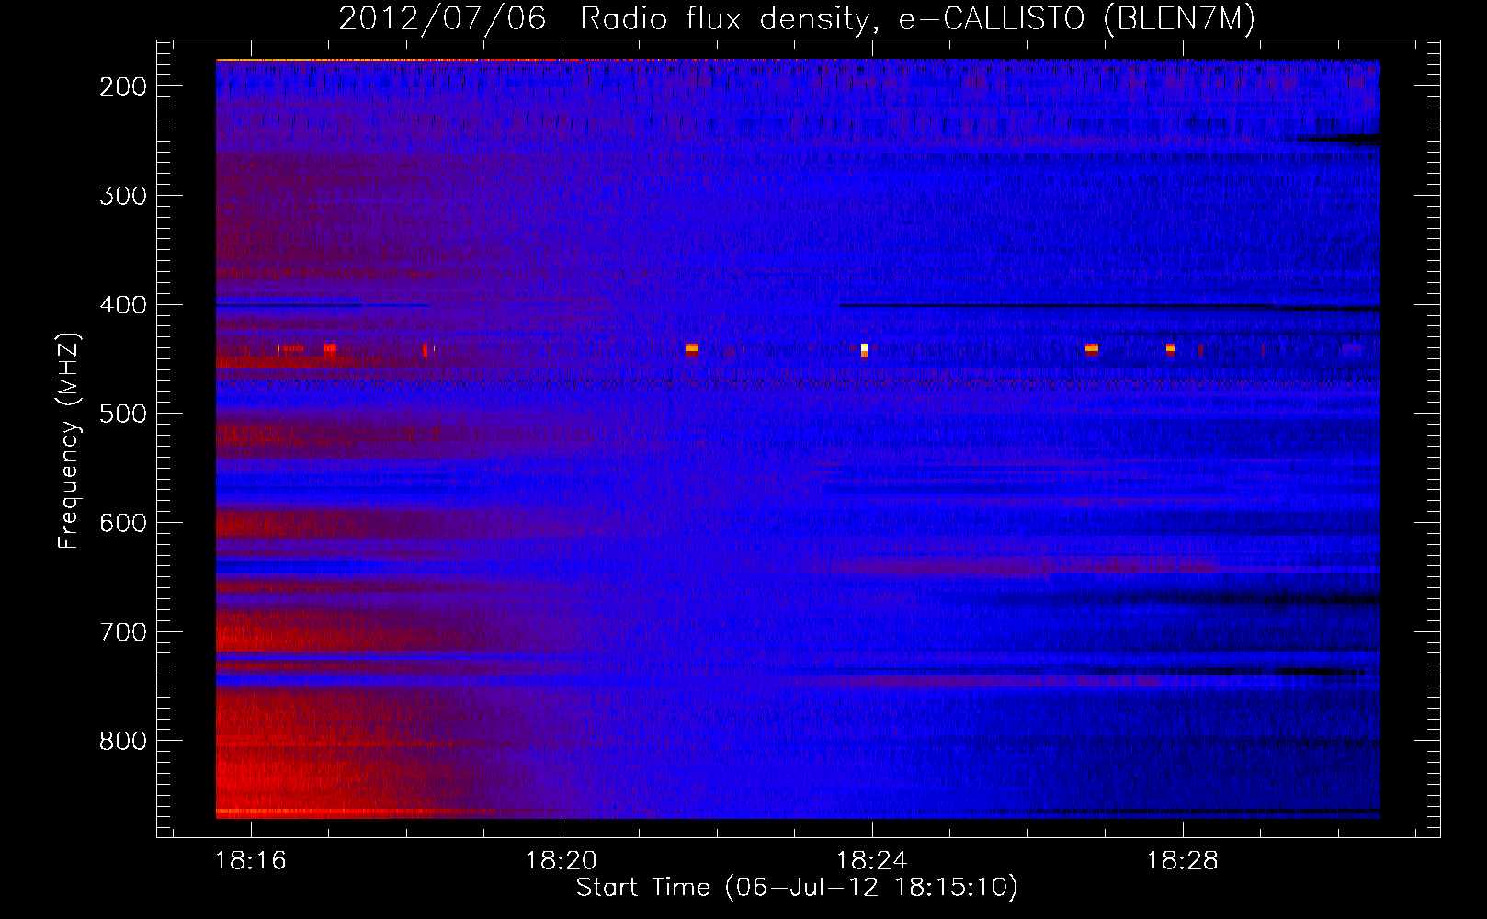Click the 18:28 time tick label
Screen dimensions: 1487x919
tap(1182, 860)
